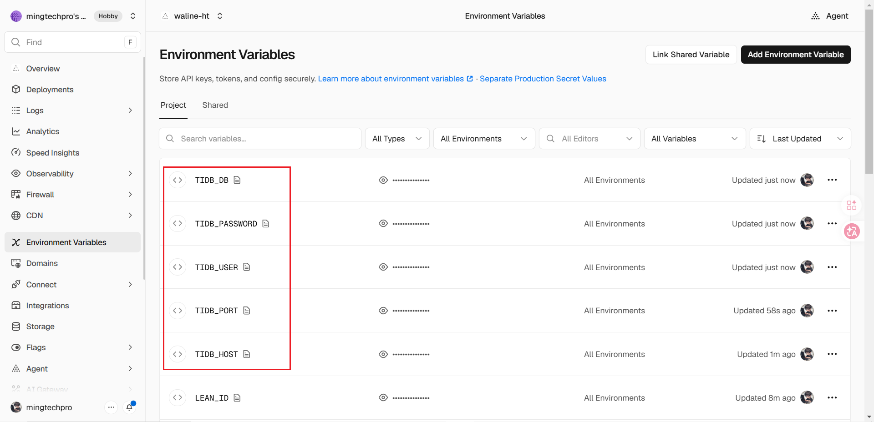Open the more options menu for LEAN_ID
This screenshot has height=422, width=874.
click(832, 398)
